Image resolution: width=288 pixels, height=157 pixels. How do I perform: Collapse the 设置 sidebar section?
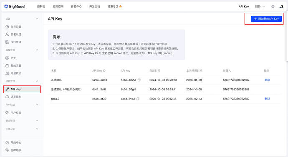[37, 19]
